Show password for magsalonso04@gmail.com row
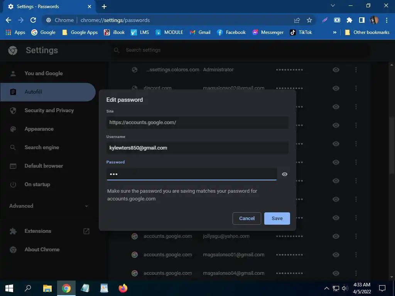Screen dimensions: 395x296 [336, 273]
